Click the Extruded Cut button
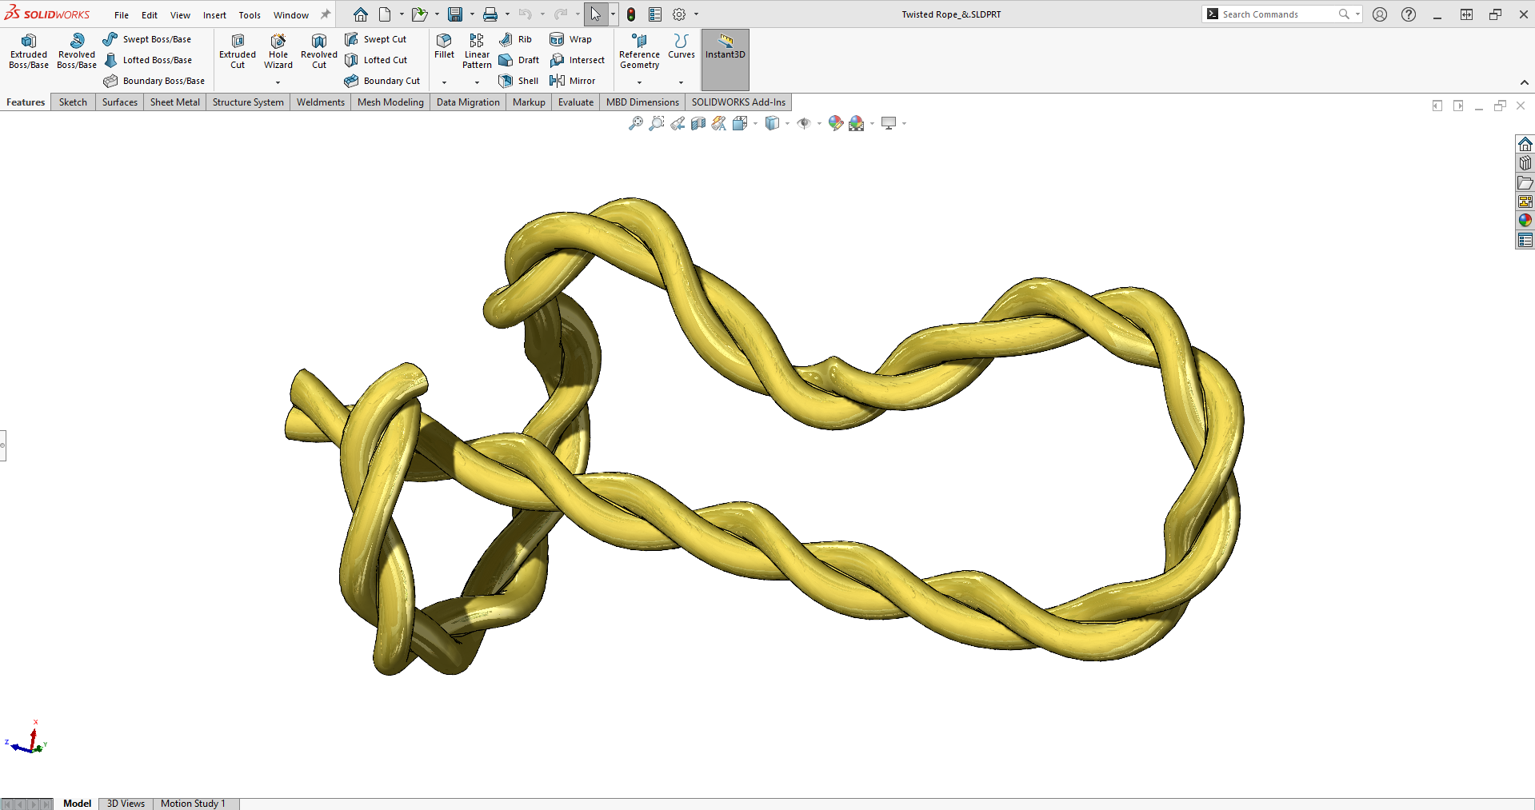 tap(238, 51)
